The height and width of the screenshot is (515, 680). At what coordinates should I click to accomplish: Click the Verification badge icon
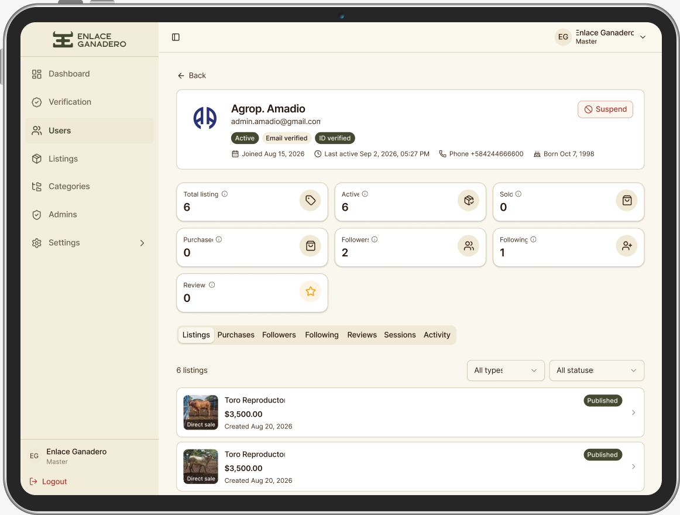[x=37, y=102]
